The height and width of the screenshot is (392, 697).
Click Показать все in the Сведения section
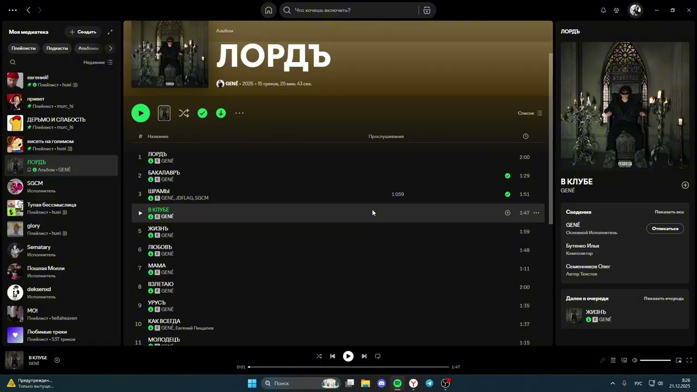coord(669,212)
